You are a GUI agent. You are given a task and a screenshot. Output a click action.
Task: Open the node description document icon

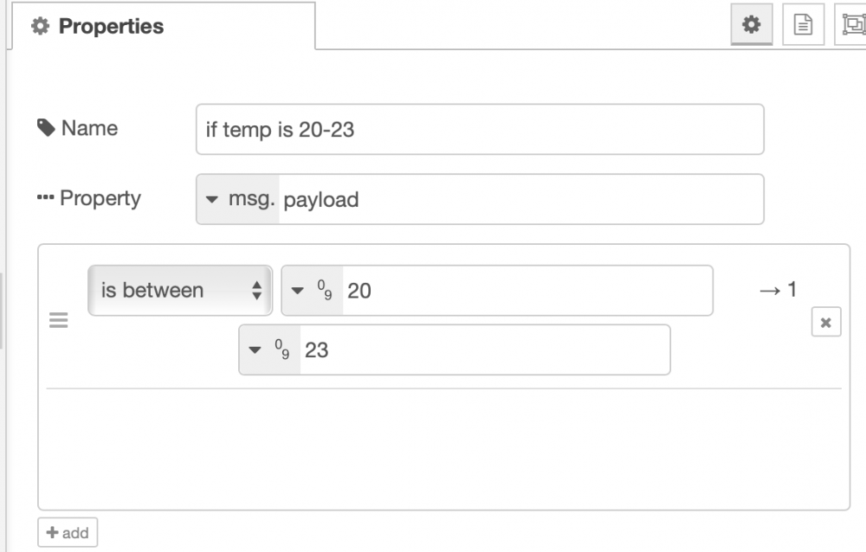click(803, 26)
